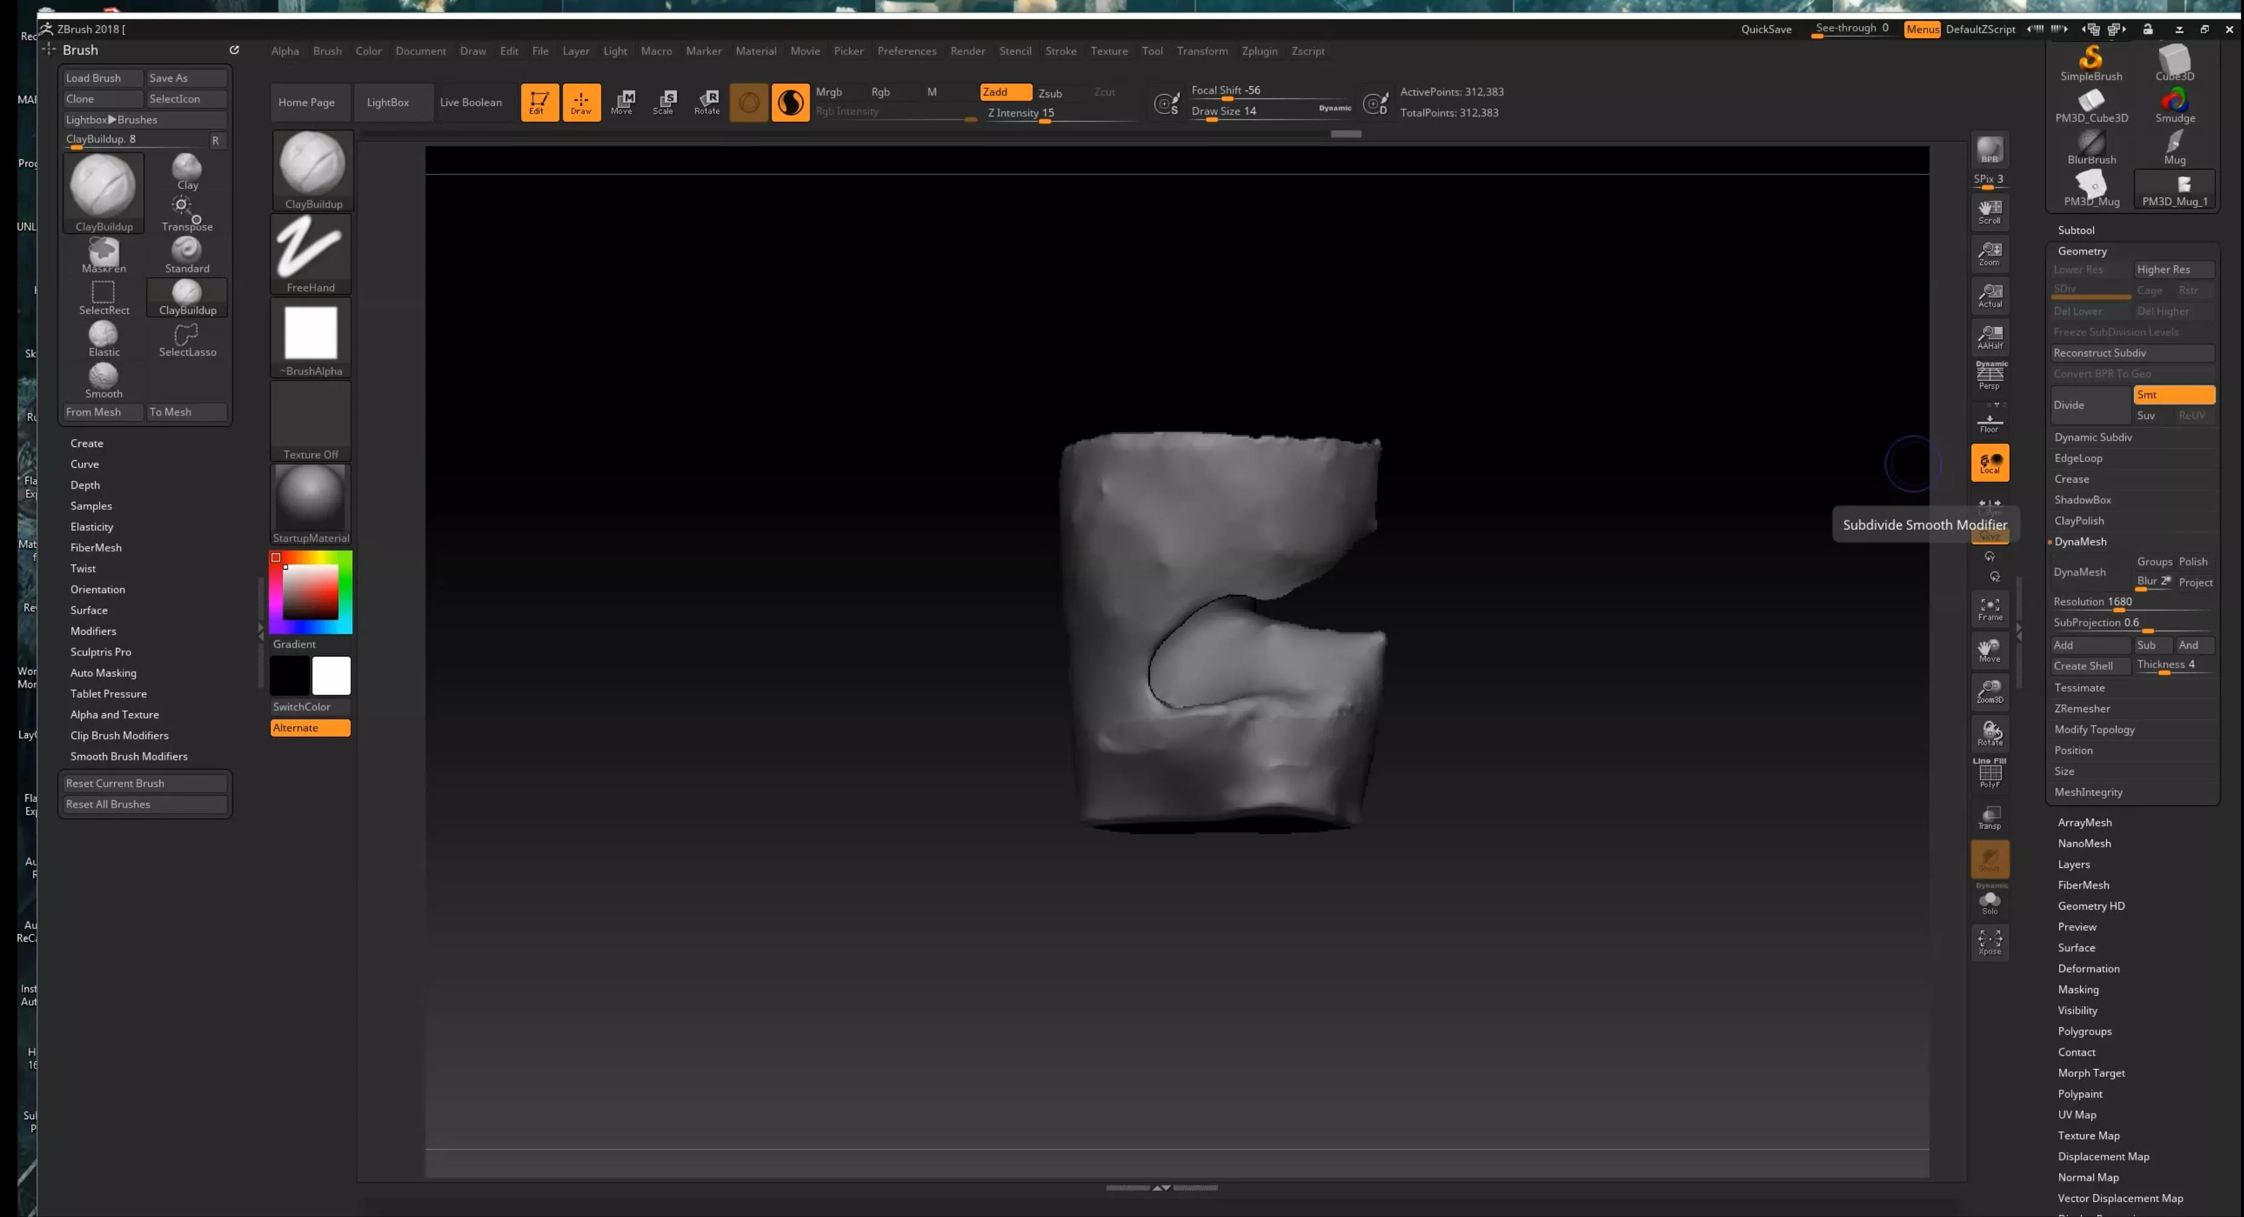Click the Edit mode icon

click(539, 102)
